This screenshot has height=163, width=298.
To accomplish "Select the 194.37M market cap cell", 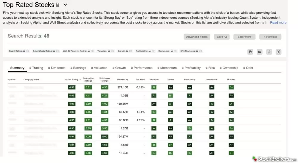I will tap(122, 137).
